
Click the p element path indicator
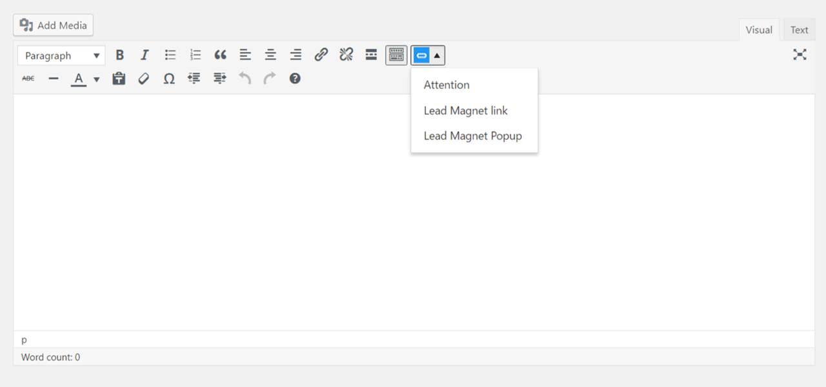(25, 339)
